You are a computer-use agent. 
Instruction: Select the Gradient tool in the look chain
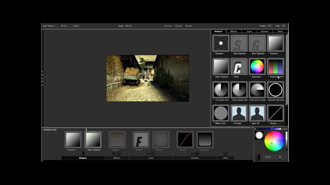(x=117, y=140)
